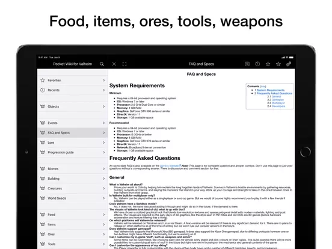This screenshot has height=249, width=332.
Task: Add page to favorites with first star icon
Action: 268,64
